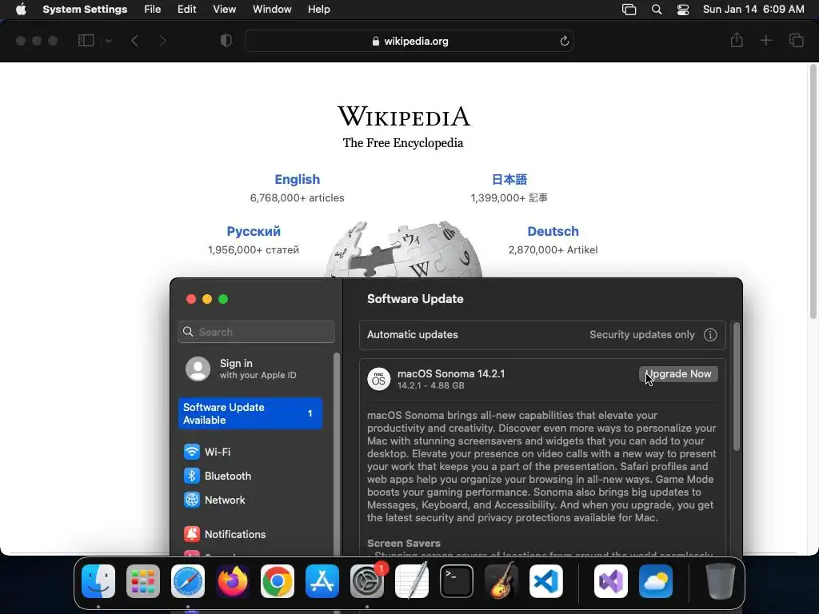
Task: Open Japanese 日本語 Wikipedia link
Action: (509, 179)
